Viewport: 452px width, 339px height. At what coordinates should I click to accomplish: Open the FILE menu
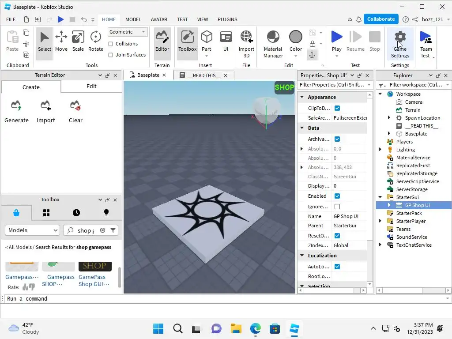[x=11, y=19]
